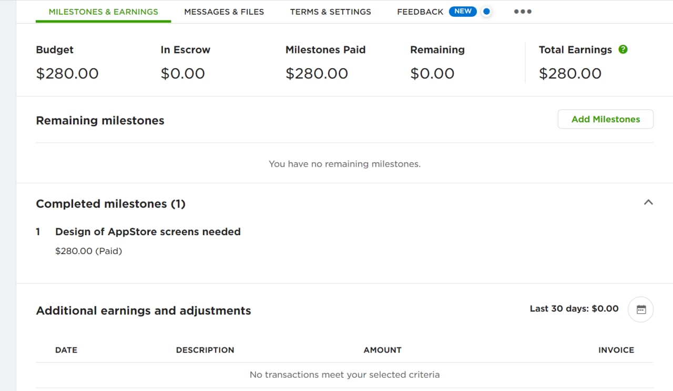Click the Completed milestones (1) heading
The height and width of the screenshot is (391, 673).
click(111, 204)
